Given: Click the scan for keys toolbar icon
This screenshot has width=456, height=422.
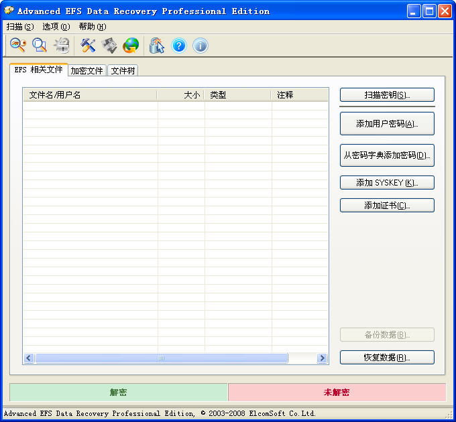Looking at the screenshot, I should (17, 45).
